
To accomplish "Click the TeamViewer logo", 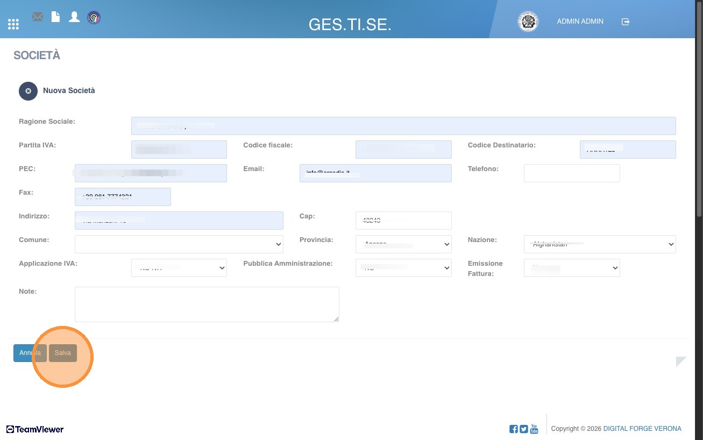I will coord(35,429).
